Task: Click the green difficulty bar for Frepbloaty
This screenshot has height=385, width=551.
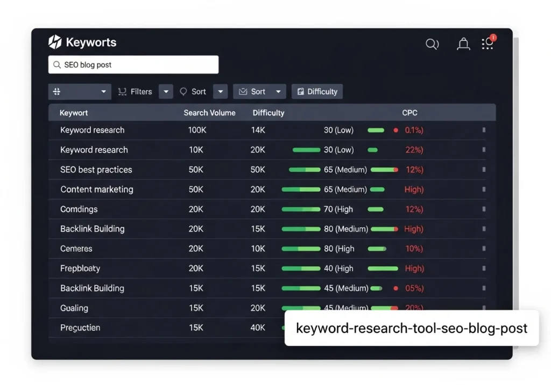Action: 301,268
